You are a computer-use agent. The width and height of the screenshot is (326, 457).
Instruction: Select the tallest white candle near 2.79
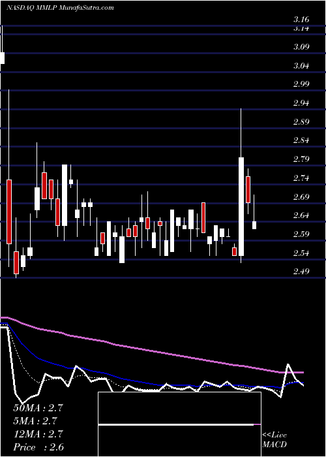tap(241, 207)
